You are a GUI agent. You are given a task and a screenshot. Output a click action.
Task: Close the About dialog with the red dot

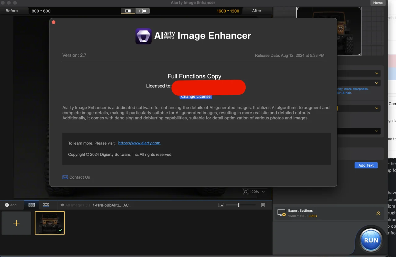click(54, 22)
